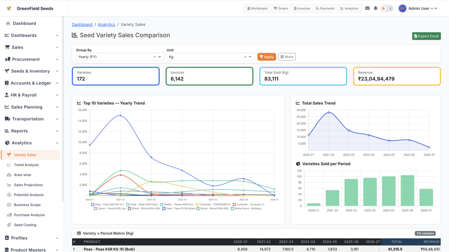Click the Seed Costing coins icon

[9, 225]
